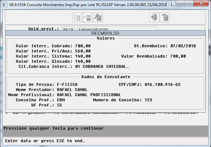211x147 pixels.
Task: Select Valor Interc. Glosado value 140,00
Action: point(83,61)
